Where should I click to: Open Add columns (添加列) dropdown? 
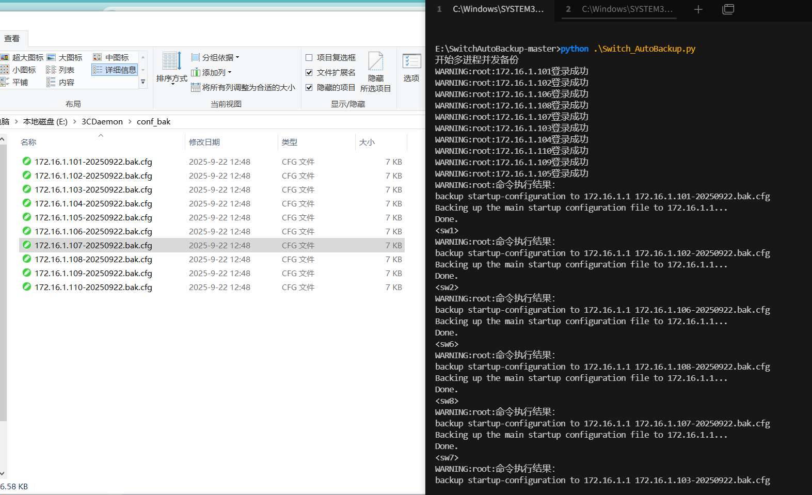point(212,72)
